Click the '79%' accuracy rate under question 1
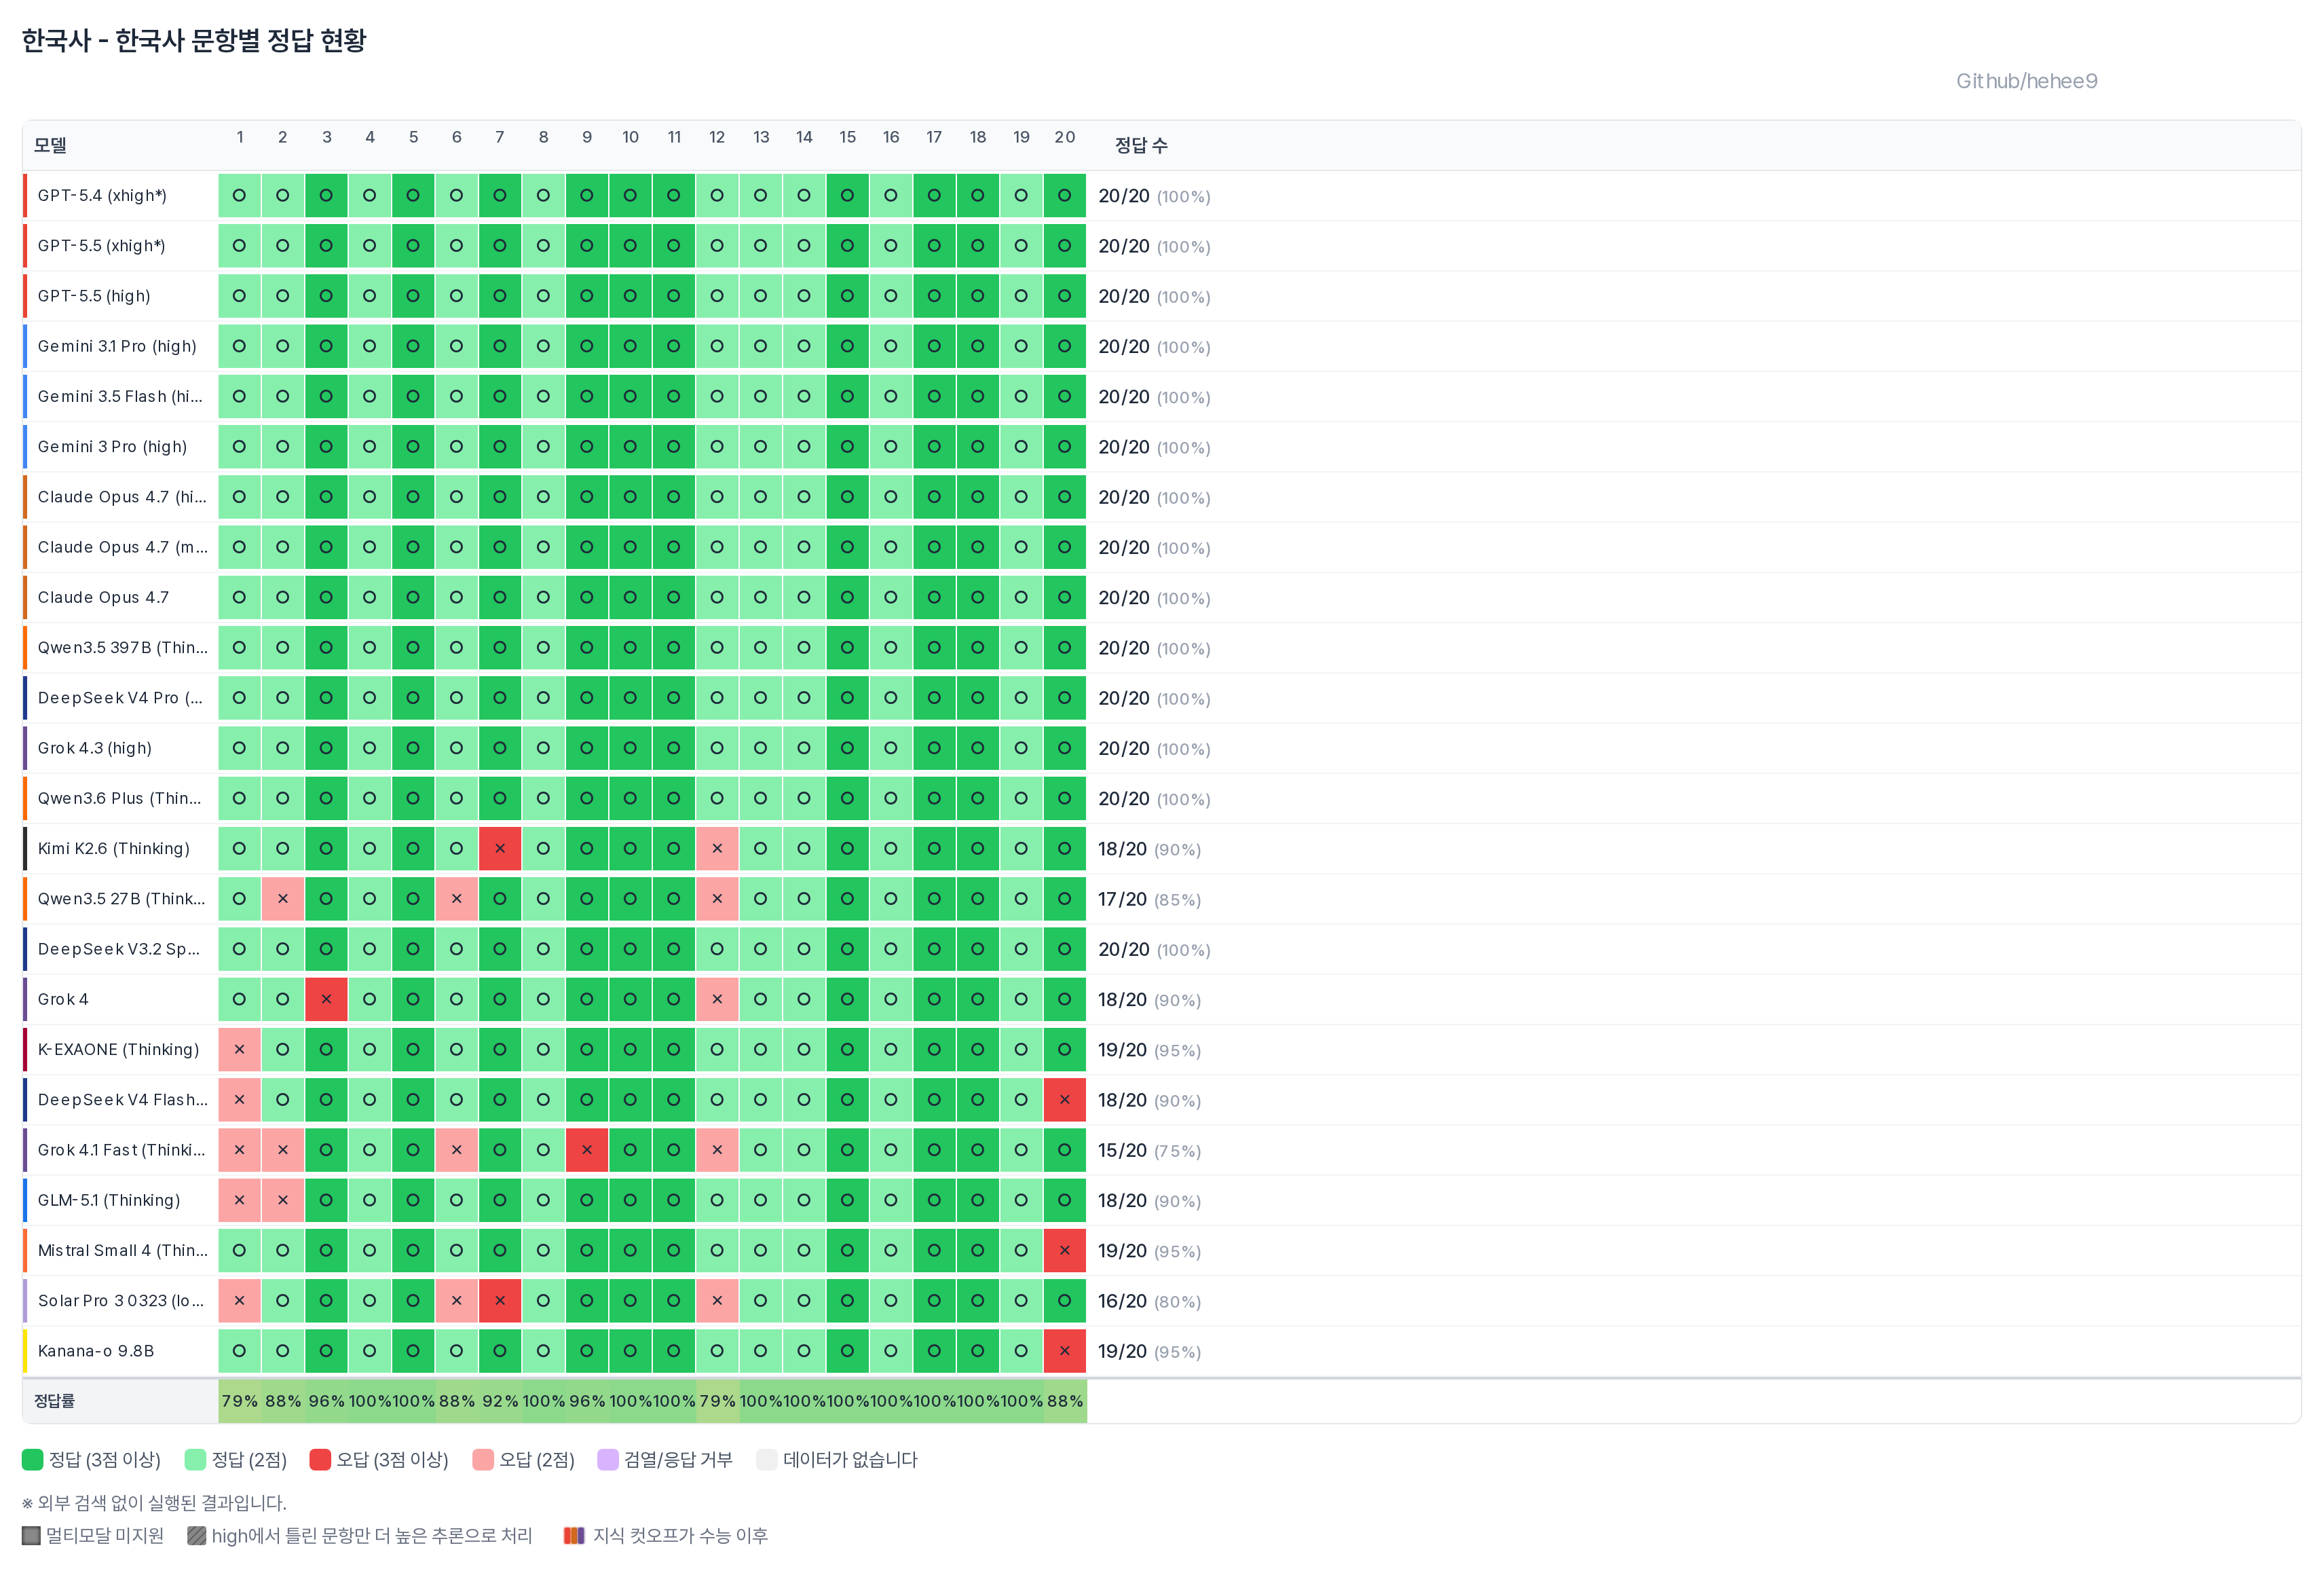The width and height of the screenshot is (2324, 1571). (240, 1401)
